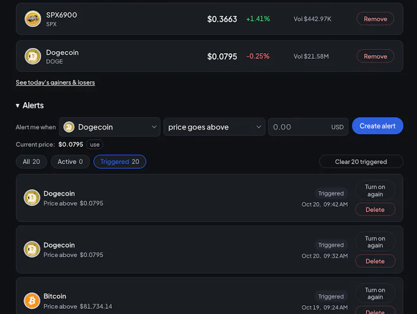Remove Dogecoin from the watchlist
Viewport: 417px width, 314px height.
coord(375,56)
